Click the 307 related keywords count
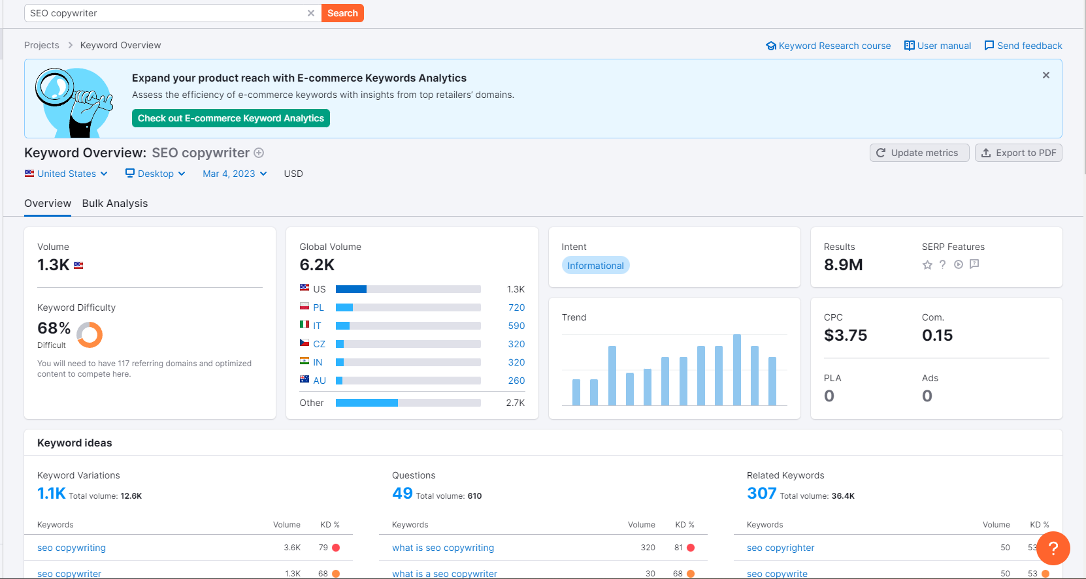The width and height of the screenshot is (1086, 579). pos(762,493)
